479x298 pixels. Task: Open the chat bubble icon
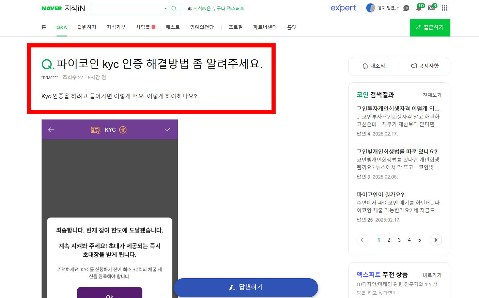[x=406, y=8]
